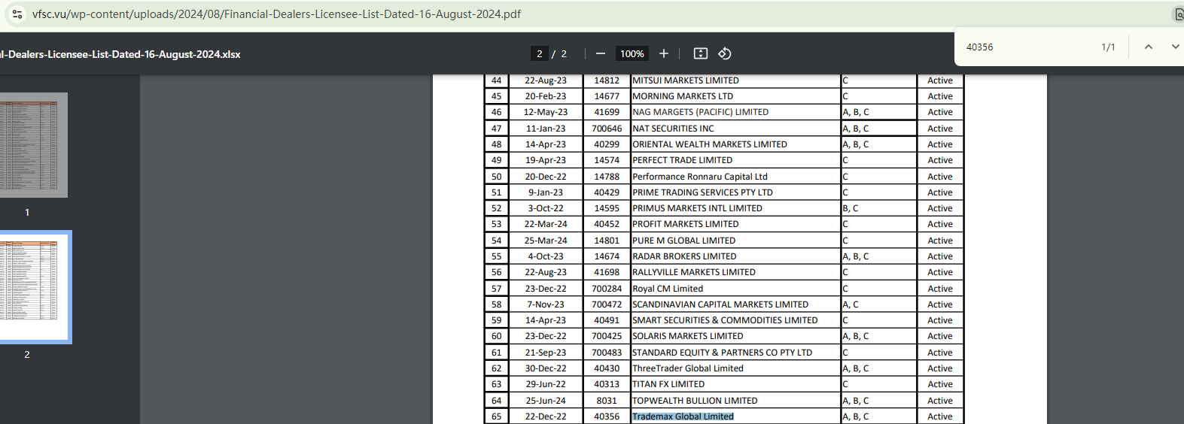Click date 21-Sep-23 cell
The height and width of the screenshot is (424, 1184).
(546, 353)
